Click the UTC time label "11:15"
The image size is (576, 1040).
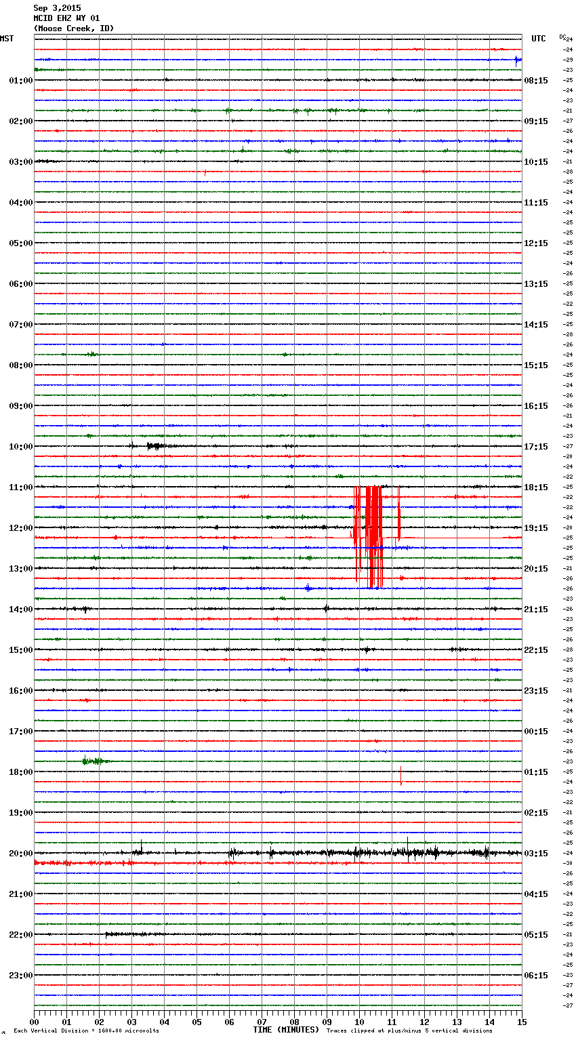(536, 203)
